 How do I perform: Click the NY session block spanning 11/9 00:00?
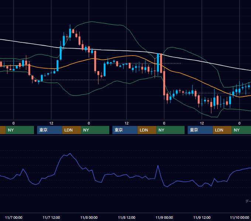point(170,130)
